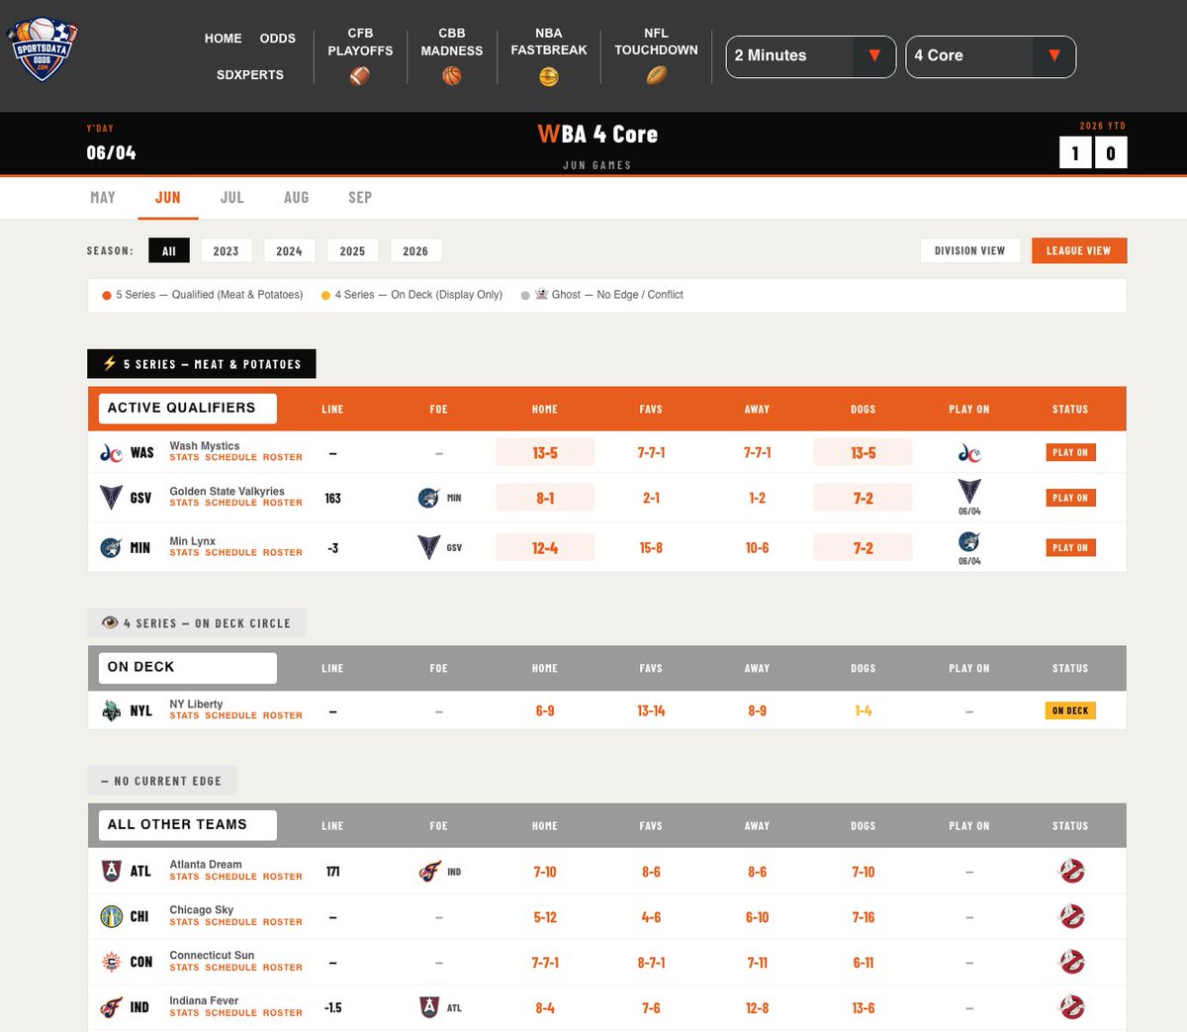This screenshot has height=1032, width=1187.
Task: Open ROSTER link for Min Lynx
Action: [x=283, y=553]
